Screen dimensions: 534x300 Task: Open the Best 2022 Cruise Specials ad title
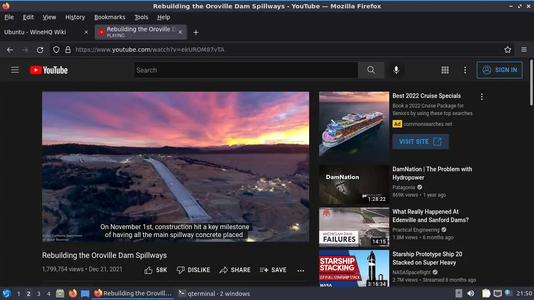(427, 96)
